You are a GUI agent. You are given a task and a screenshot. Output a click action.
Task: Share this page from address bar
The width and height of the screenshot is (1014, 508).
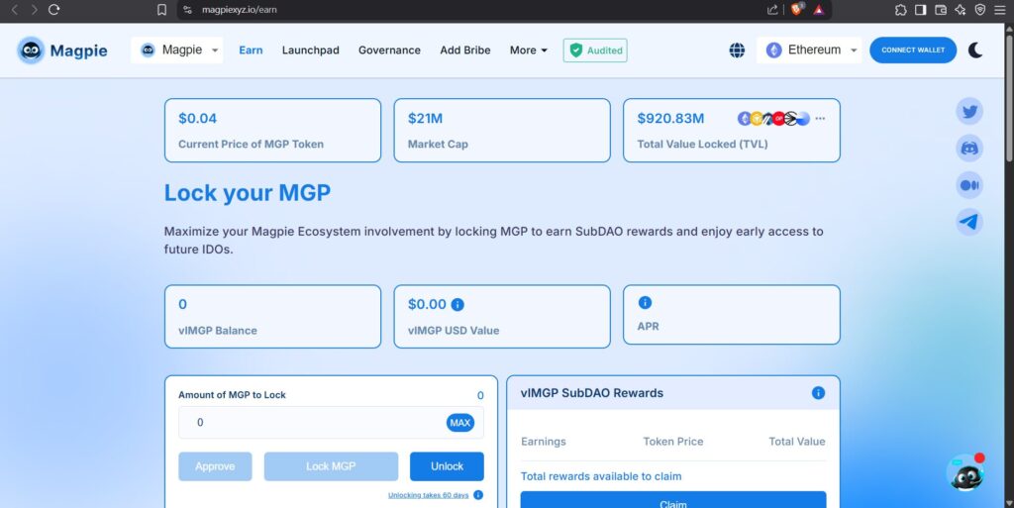pos(772,10)
